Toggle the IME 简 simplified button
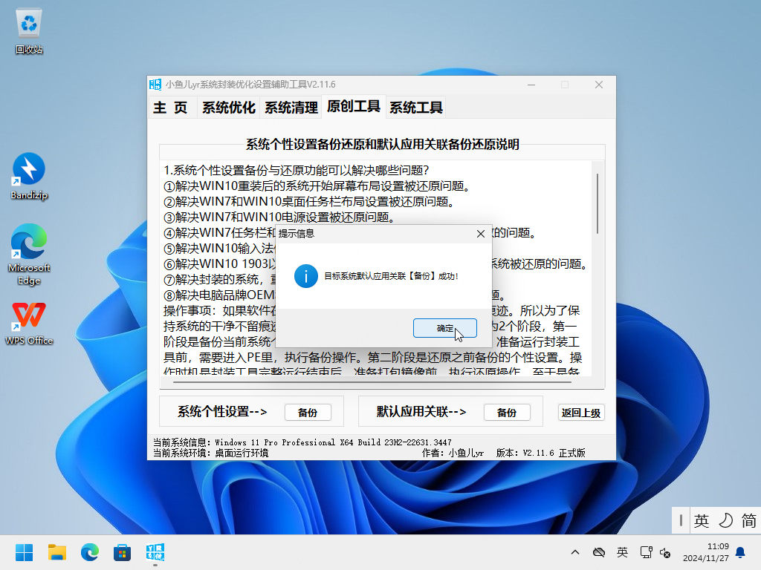This screenshot has height=570, width=761. (748, 520)
